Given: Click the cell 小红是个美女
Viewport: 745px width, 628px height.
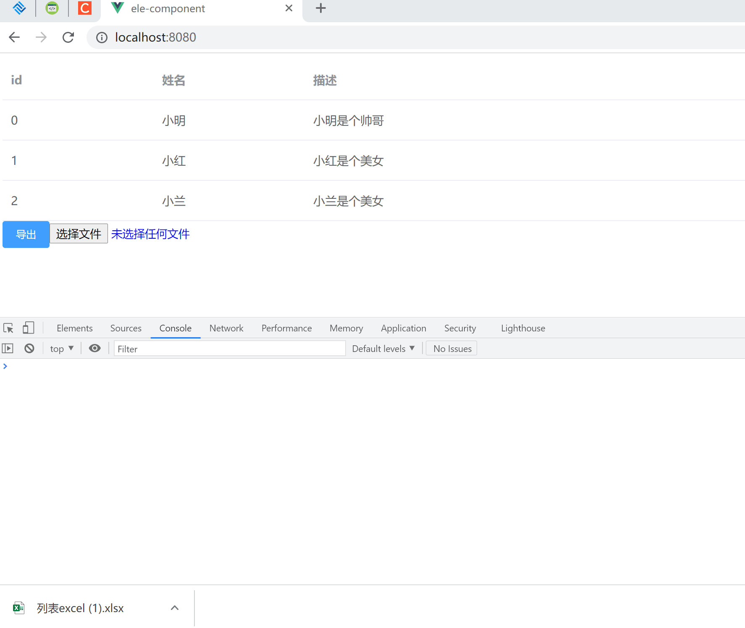Looking at the screenshot, I should pyautogui.click(x=349, y=161).
